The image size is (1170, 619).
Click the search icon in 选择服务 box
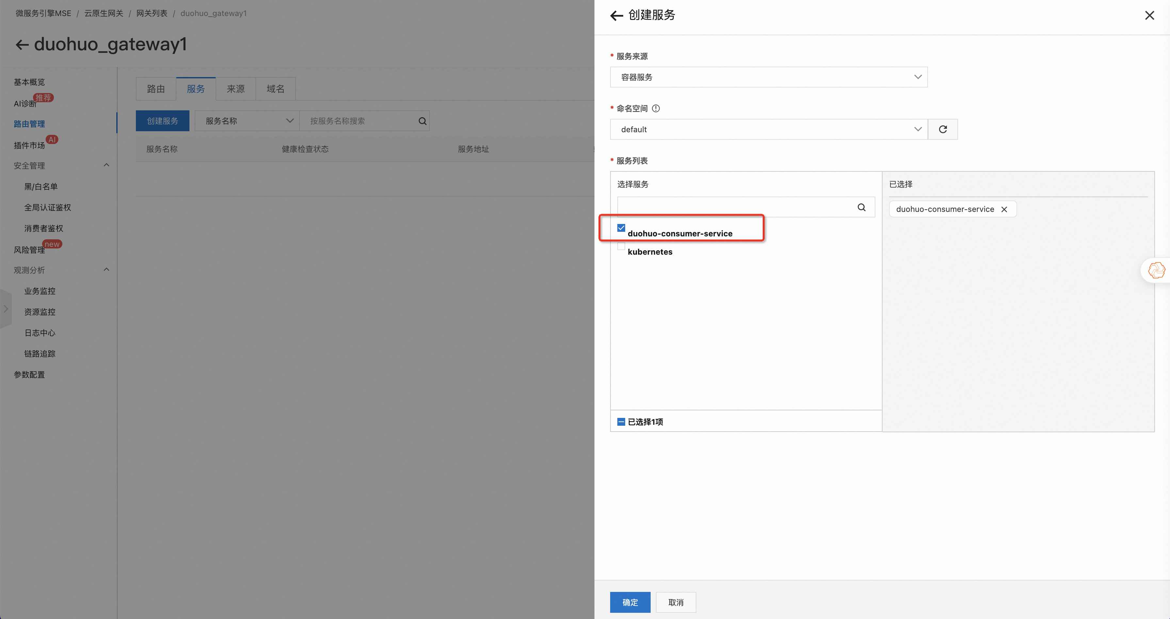tap(862, 207)
